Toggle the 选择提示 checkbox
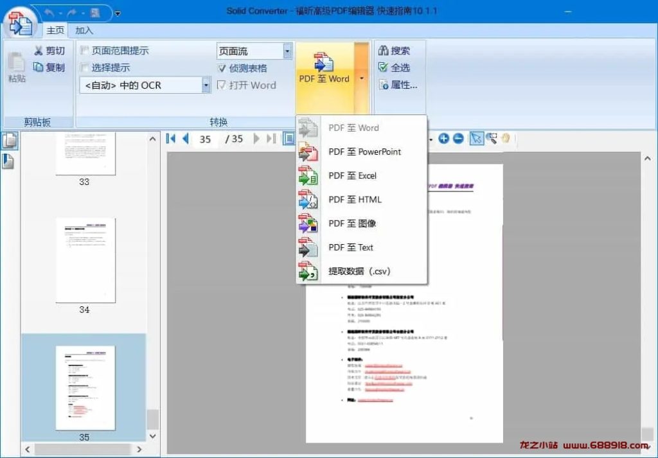The height and width of the screenshot is (458, 658). 84,67
